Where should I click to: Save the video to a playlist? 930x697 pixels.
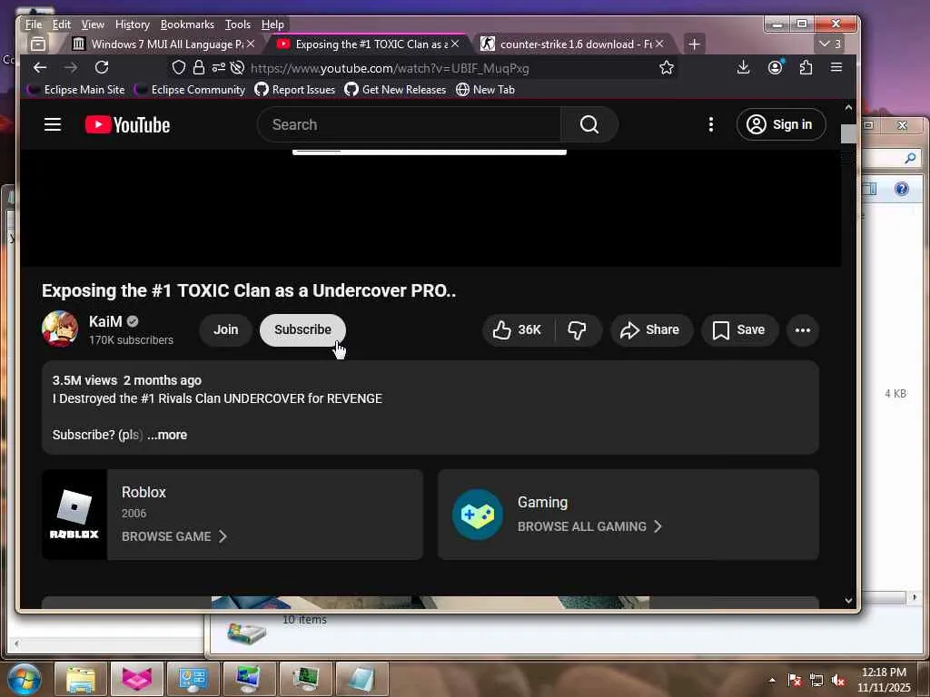[x=739, y=330]
